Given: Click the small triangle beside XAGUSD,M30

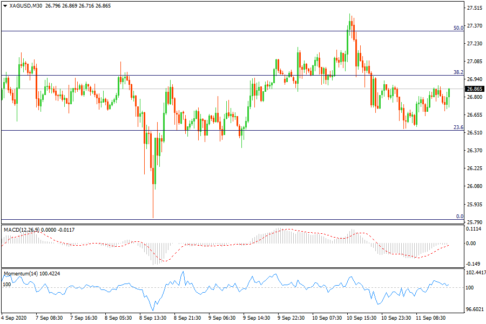Looking at the screenshot, I should [5, 5].
